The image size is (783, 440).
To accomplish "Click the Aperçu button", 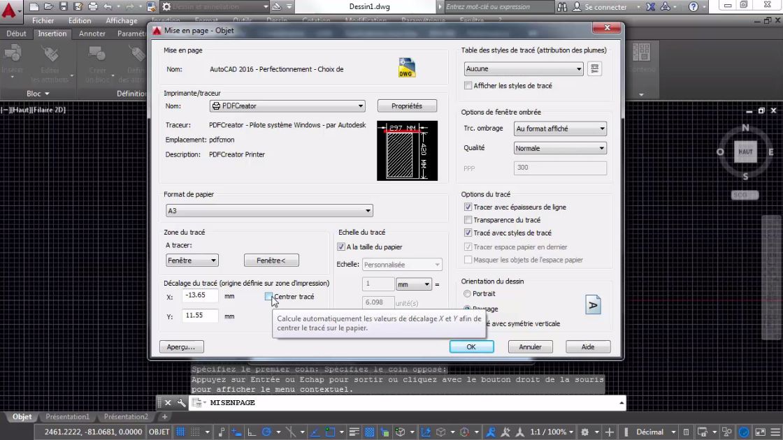I will tap(181, 346).
